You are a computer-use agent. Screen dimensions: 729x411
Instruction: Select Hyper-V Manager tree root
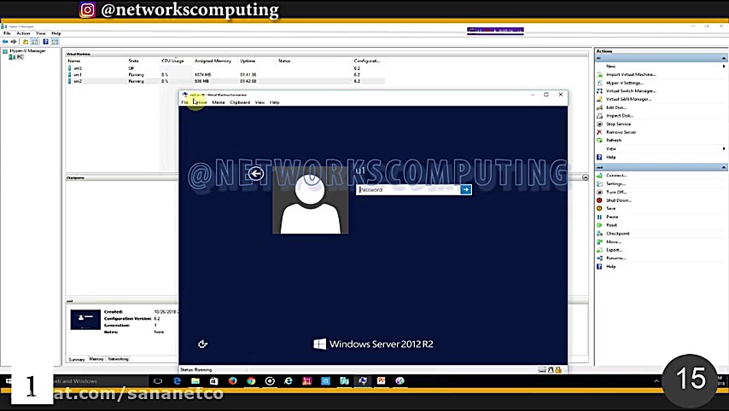coord(27,50)
